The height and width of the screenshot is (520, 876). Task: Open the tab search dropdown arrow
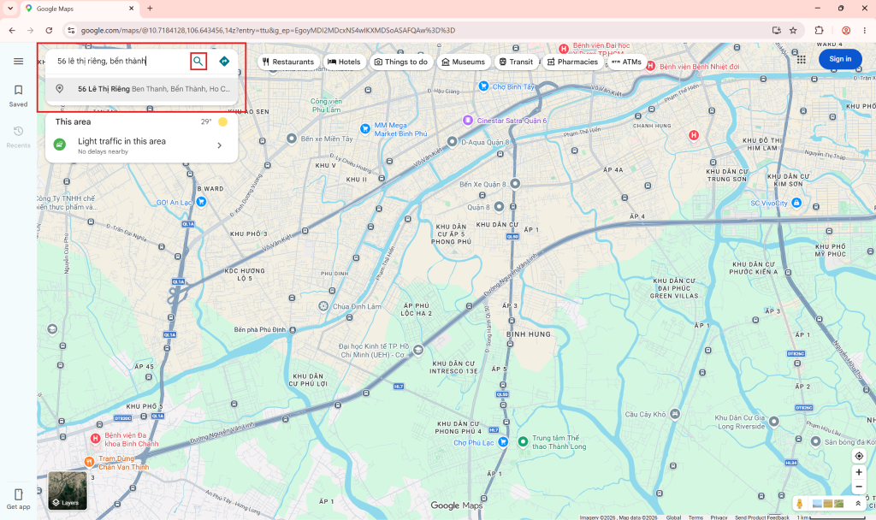click(x=10, y=9)
